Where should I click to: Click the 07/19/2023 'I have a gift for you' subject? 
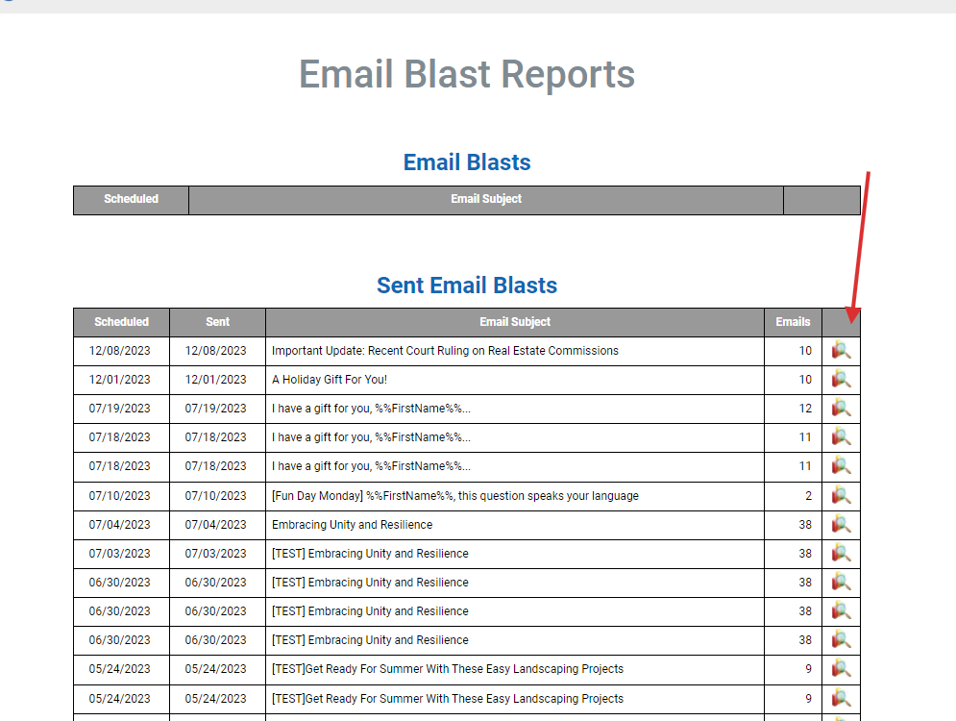point(371,408)
